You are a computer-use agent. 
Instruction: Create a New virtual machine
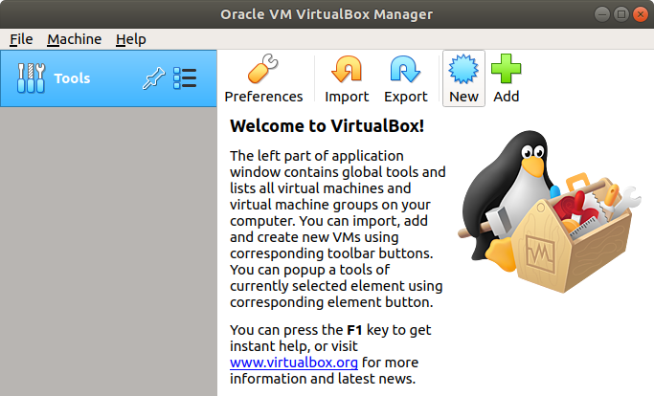click(x=463, y=78)
